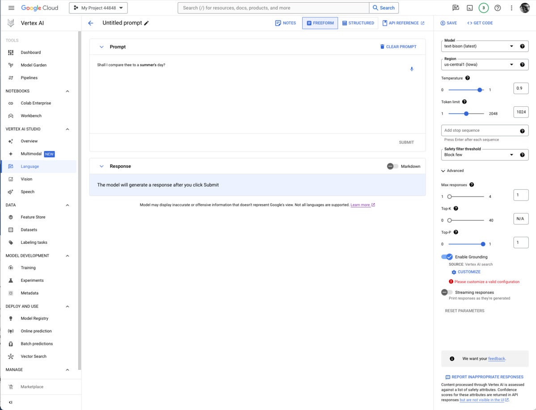Click the microphone icon in prompt box
The width and height of the screenshot is (536, 410).
point(412,69)
